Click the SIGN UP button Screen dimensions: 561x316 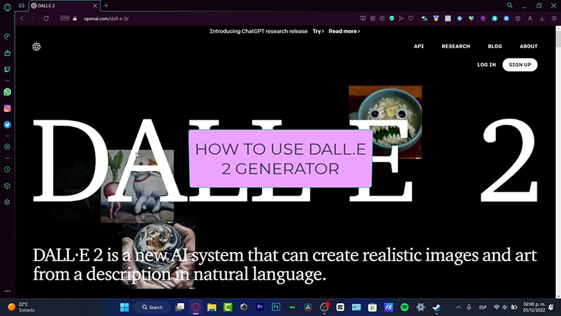[x=520, y=65]
